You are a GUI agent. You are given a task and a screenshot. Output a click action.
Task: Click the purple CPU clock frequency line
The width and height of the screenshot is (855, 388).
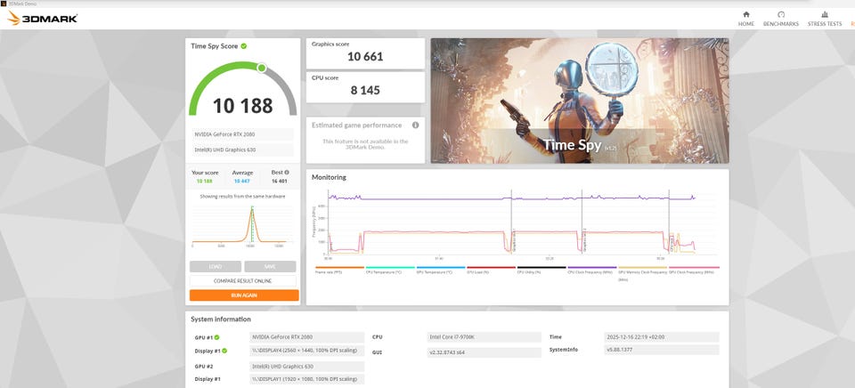pyautogui.click(x=436, y=199)
